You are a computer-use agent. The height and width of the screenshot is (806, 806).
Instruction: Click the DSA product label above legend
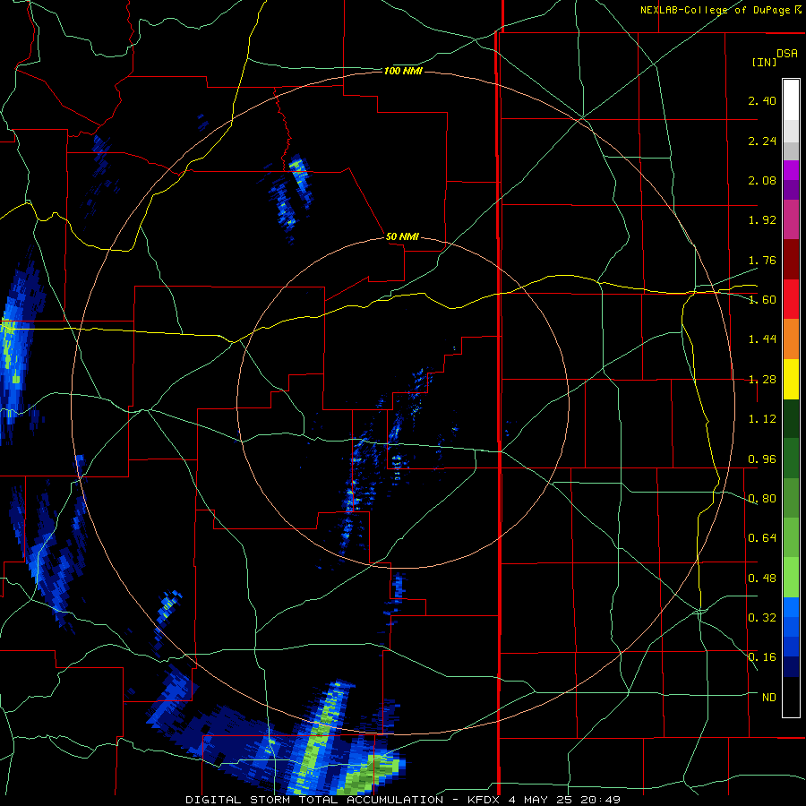[787, 54]
